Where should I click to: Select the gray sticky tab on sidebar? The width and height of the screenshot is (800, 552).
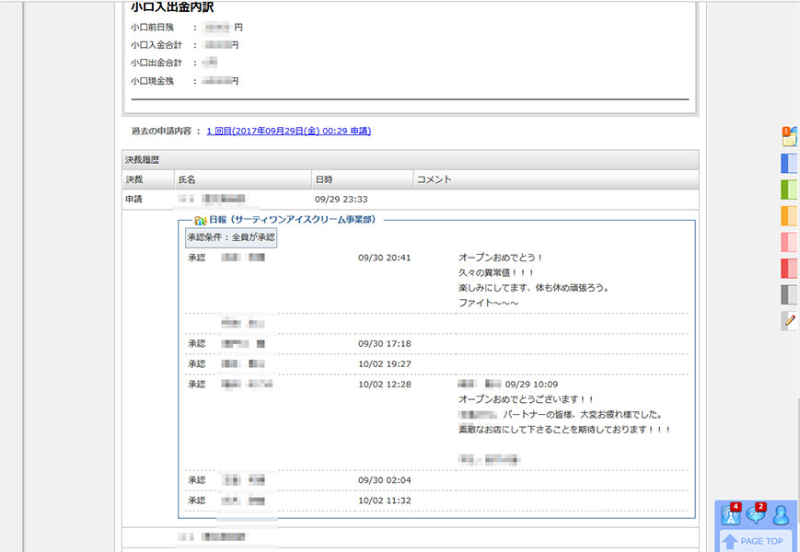pos(789,294)
